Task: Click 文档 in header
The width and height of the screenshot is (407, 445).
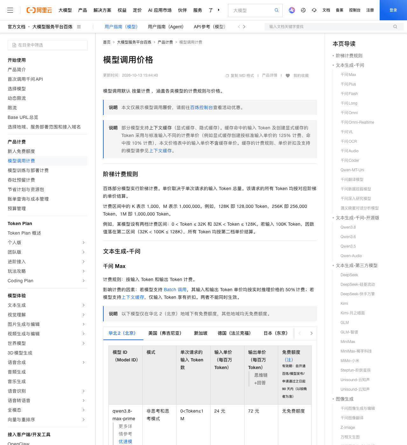Action: [x=326, y=10]
